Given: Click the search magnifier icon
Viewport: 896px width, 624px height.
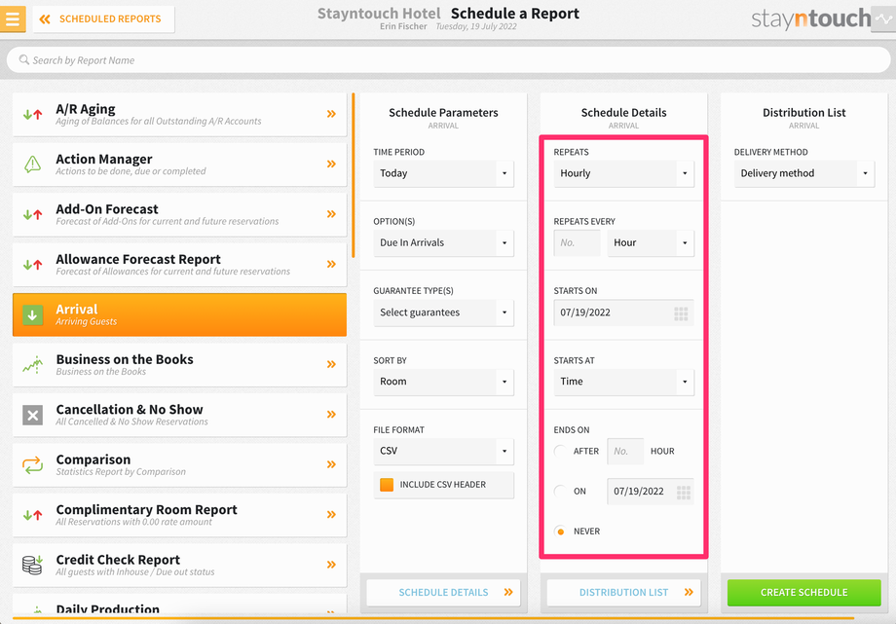Looking at the screenshot, I should 24,59.
